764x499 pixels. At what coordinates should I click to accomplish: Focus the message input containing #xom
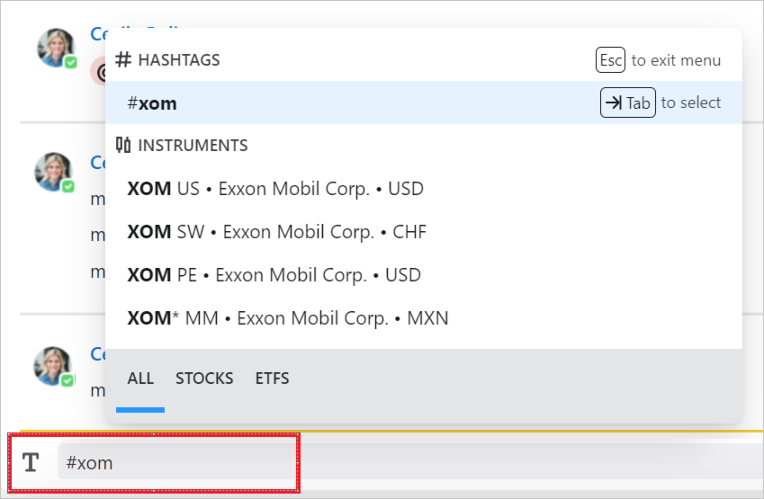click(409, 461)
